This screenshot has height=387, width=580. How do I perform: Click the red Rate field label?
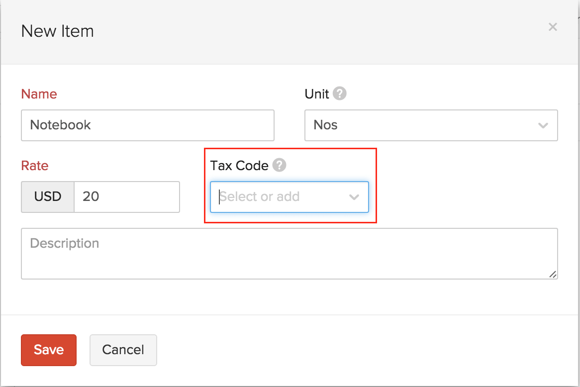35,166
